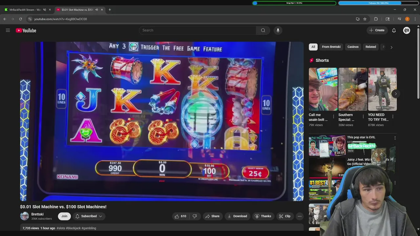Viewport: 420px width, 236px height.
Task: Open the YouTube hamburger guide menu
Action: 8,30
